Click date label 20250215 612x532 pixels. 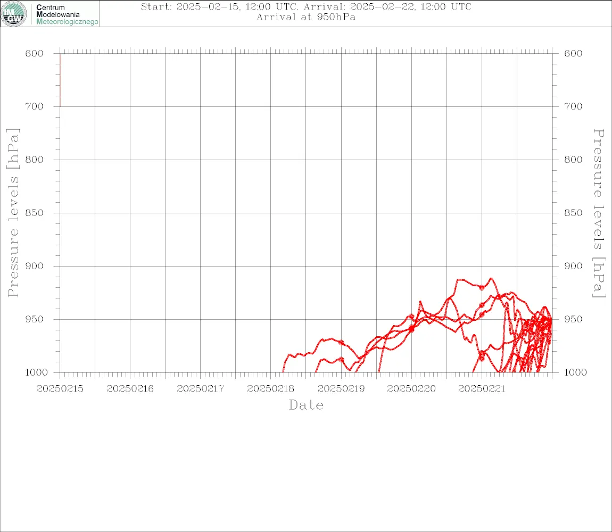tap(60, 389)
